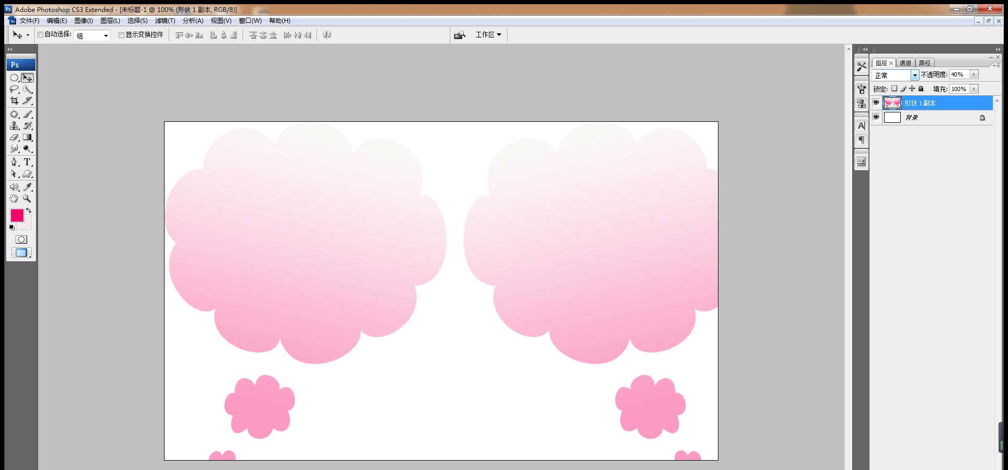
Task: Open the auto-select 组 dropdown
Action: tap(93, 35)
